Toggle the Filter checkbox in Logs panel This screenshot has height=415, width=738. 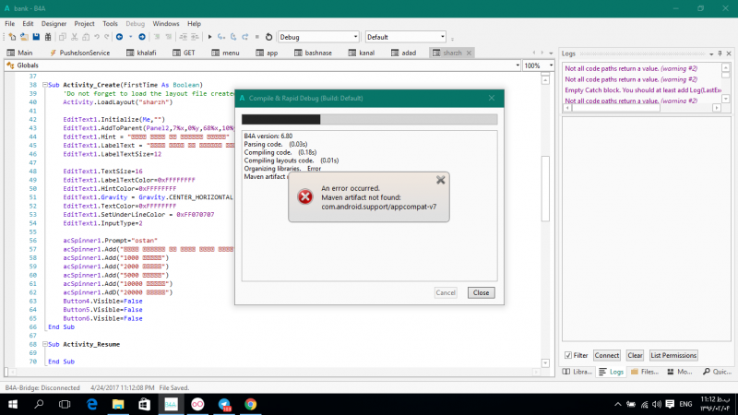[x=568, y=355]
